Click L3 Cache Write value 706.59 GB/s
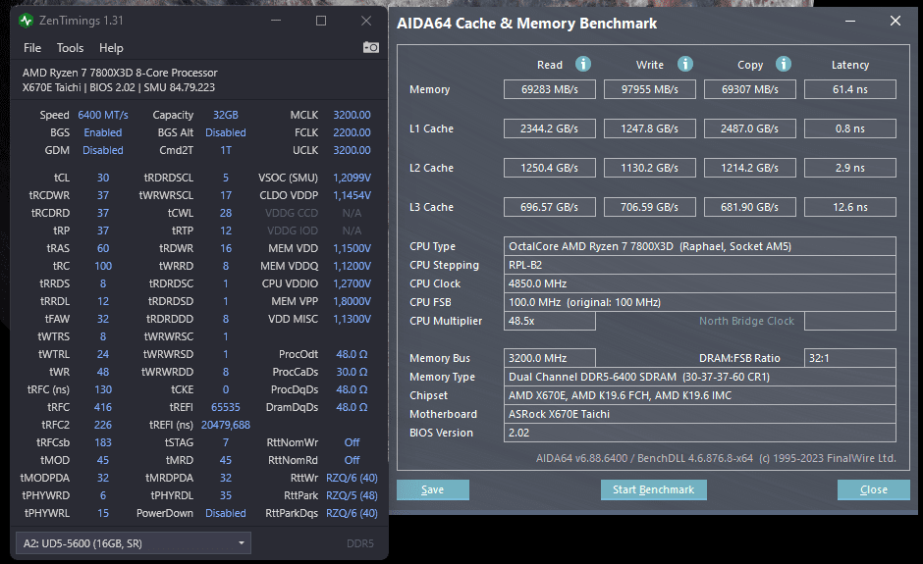Image resolution: width=923 pixels, height=564 pixels. [x=650, y=207]
